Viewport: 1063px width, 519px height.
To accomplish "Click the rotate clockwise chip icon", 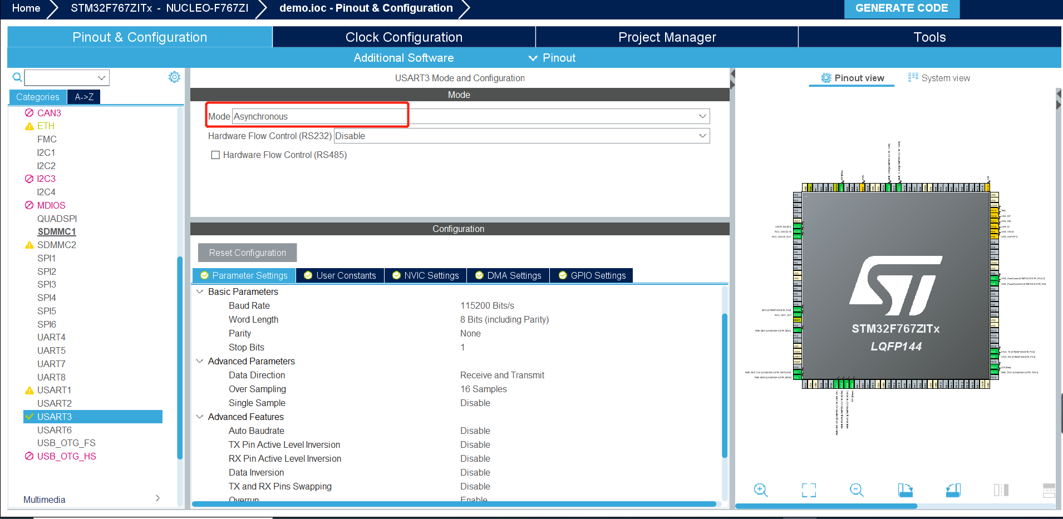I will click(905, 490).
